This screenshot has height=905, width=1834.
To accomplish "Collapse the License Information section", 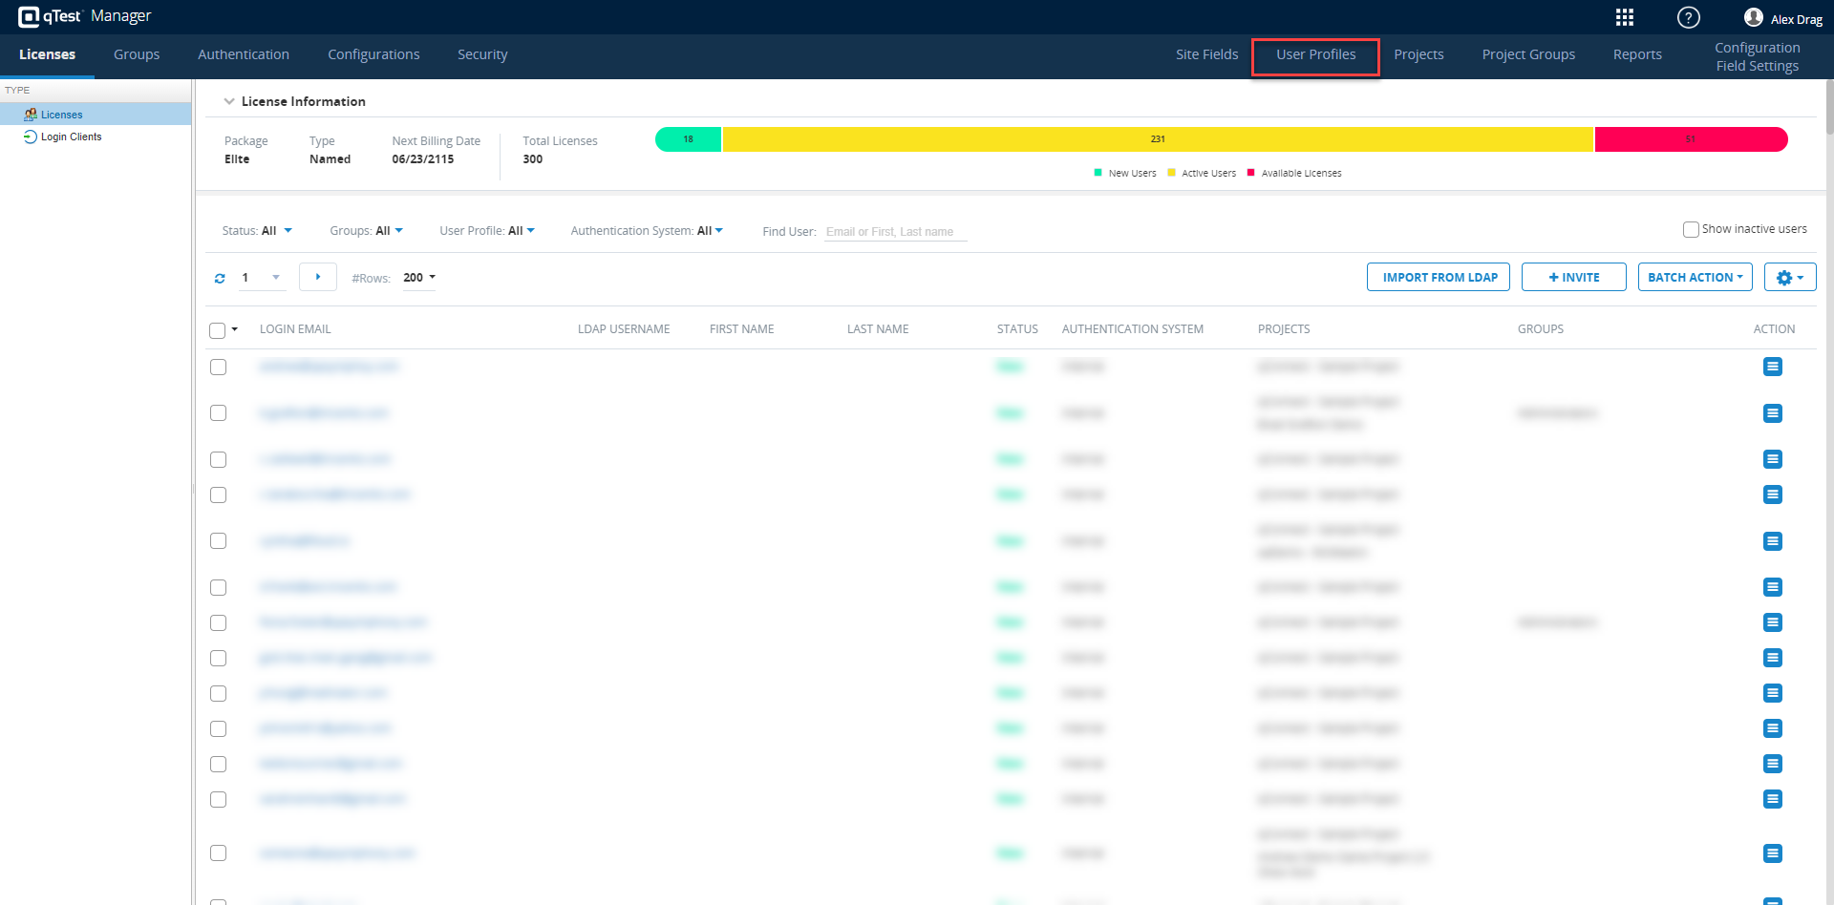I will pos(229,101).
